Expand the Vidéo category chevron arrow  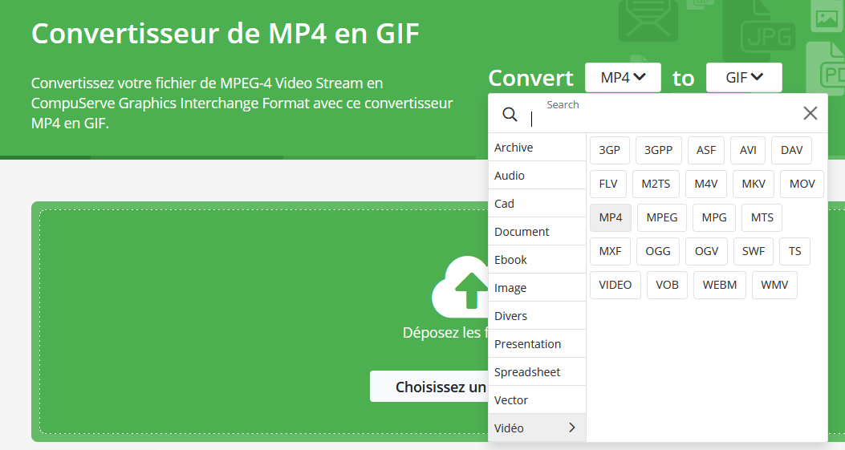pyautogui.click(x=571, y=428)
